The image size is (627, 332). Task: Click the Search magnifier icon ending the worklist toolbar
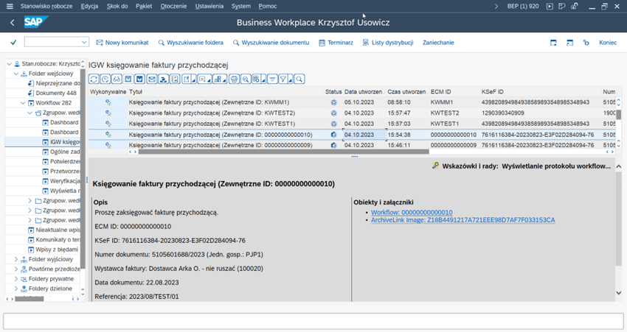pos(299,79)
